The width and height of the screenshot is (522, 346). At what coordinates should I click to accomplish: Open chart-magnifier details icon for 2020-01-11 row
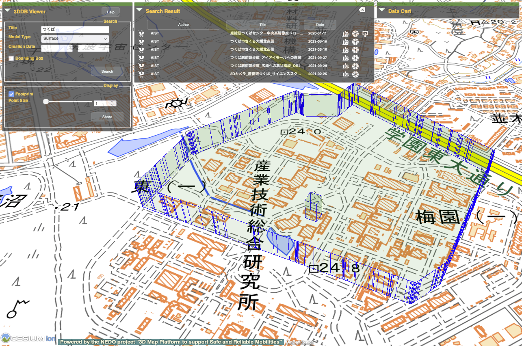point(346,33)
